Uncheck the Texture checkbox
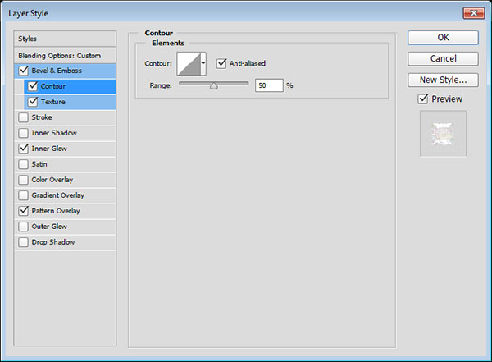Screen dimensions: 492x362 [33, 102]
